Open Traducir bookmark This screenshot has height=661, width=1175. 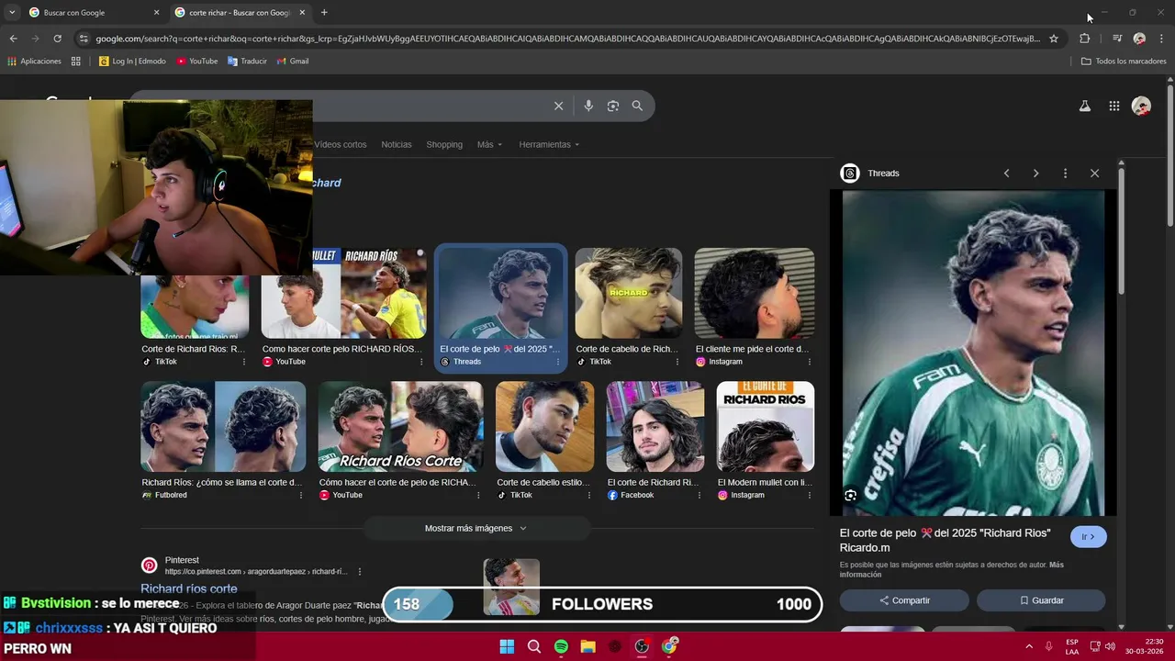click(x=247, y=62)
